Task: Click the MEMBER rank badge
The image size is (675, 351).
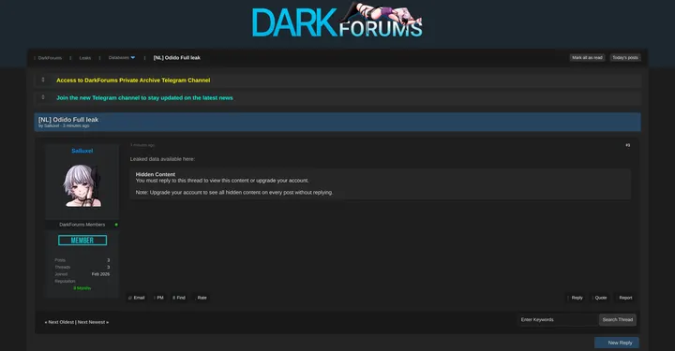Action: tap(82, 241)
